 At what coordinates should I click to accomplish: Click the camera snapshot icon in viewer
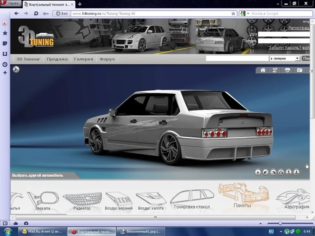(300, 70)
